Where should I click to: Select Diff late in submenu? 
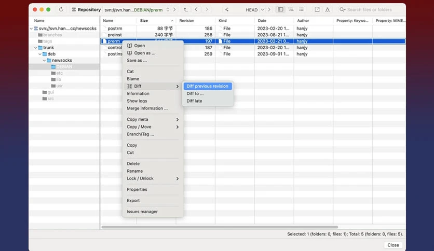(x=208, y=101)
